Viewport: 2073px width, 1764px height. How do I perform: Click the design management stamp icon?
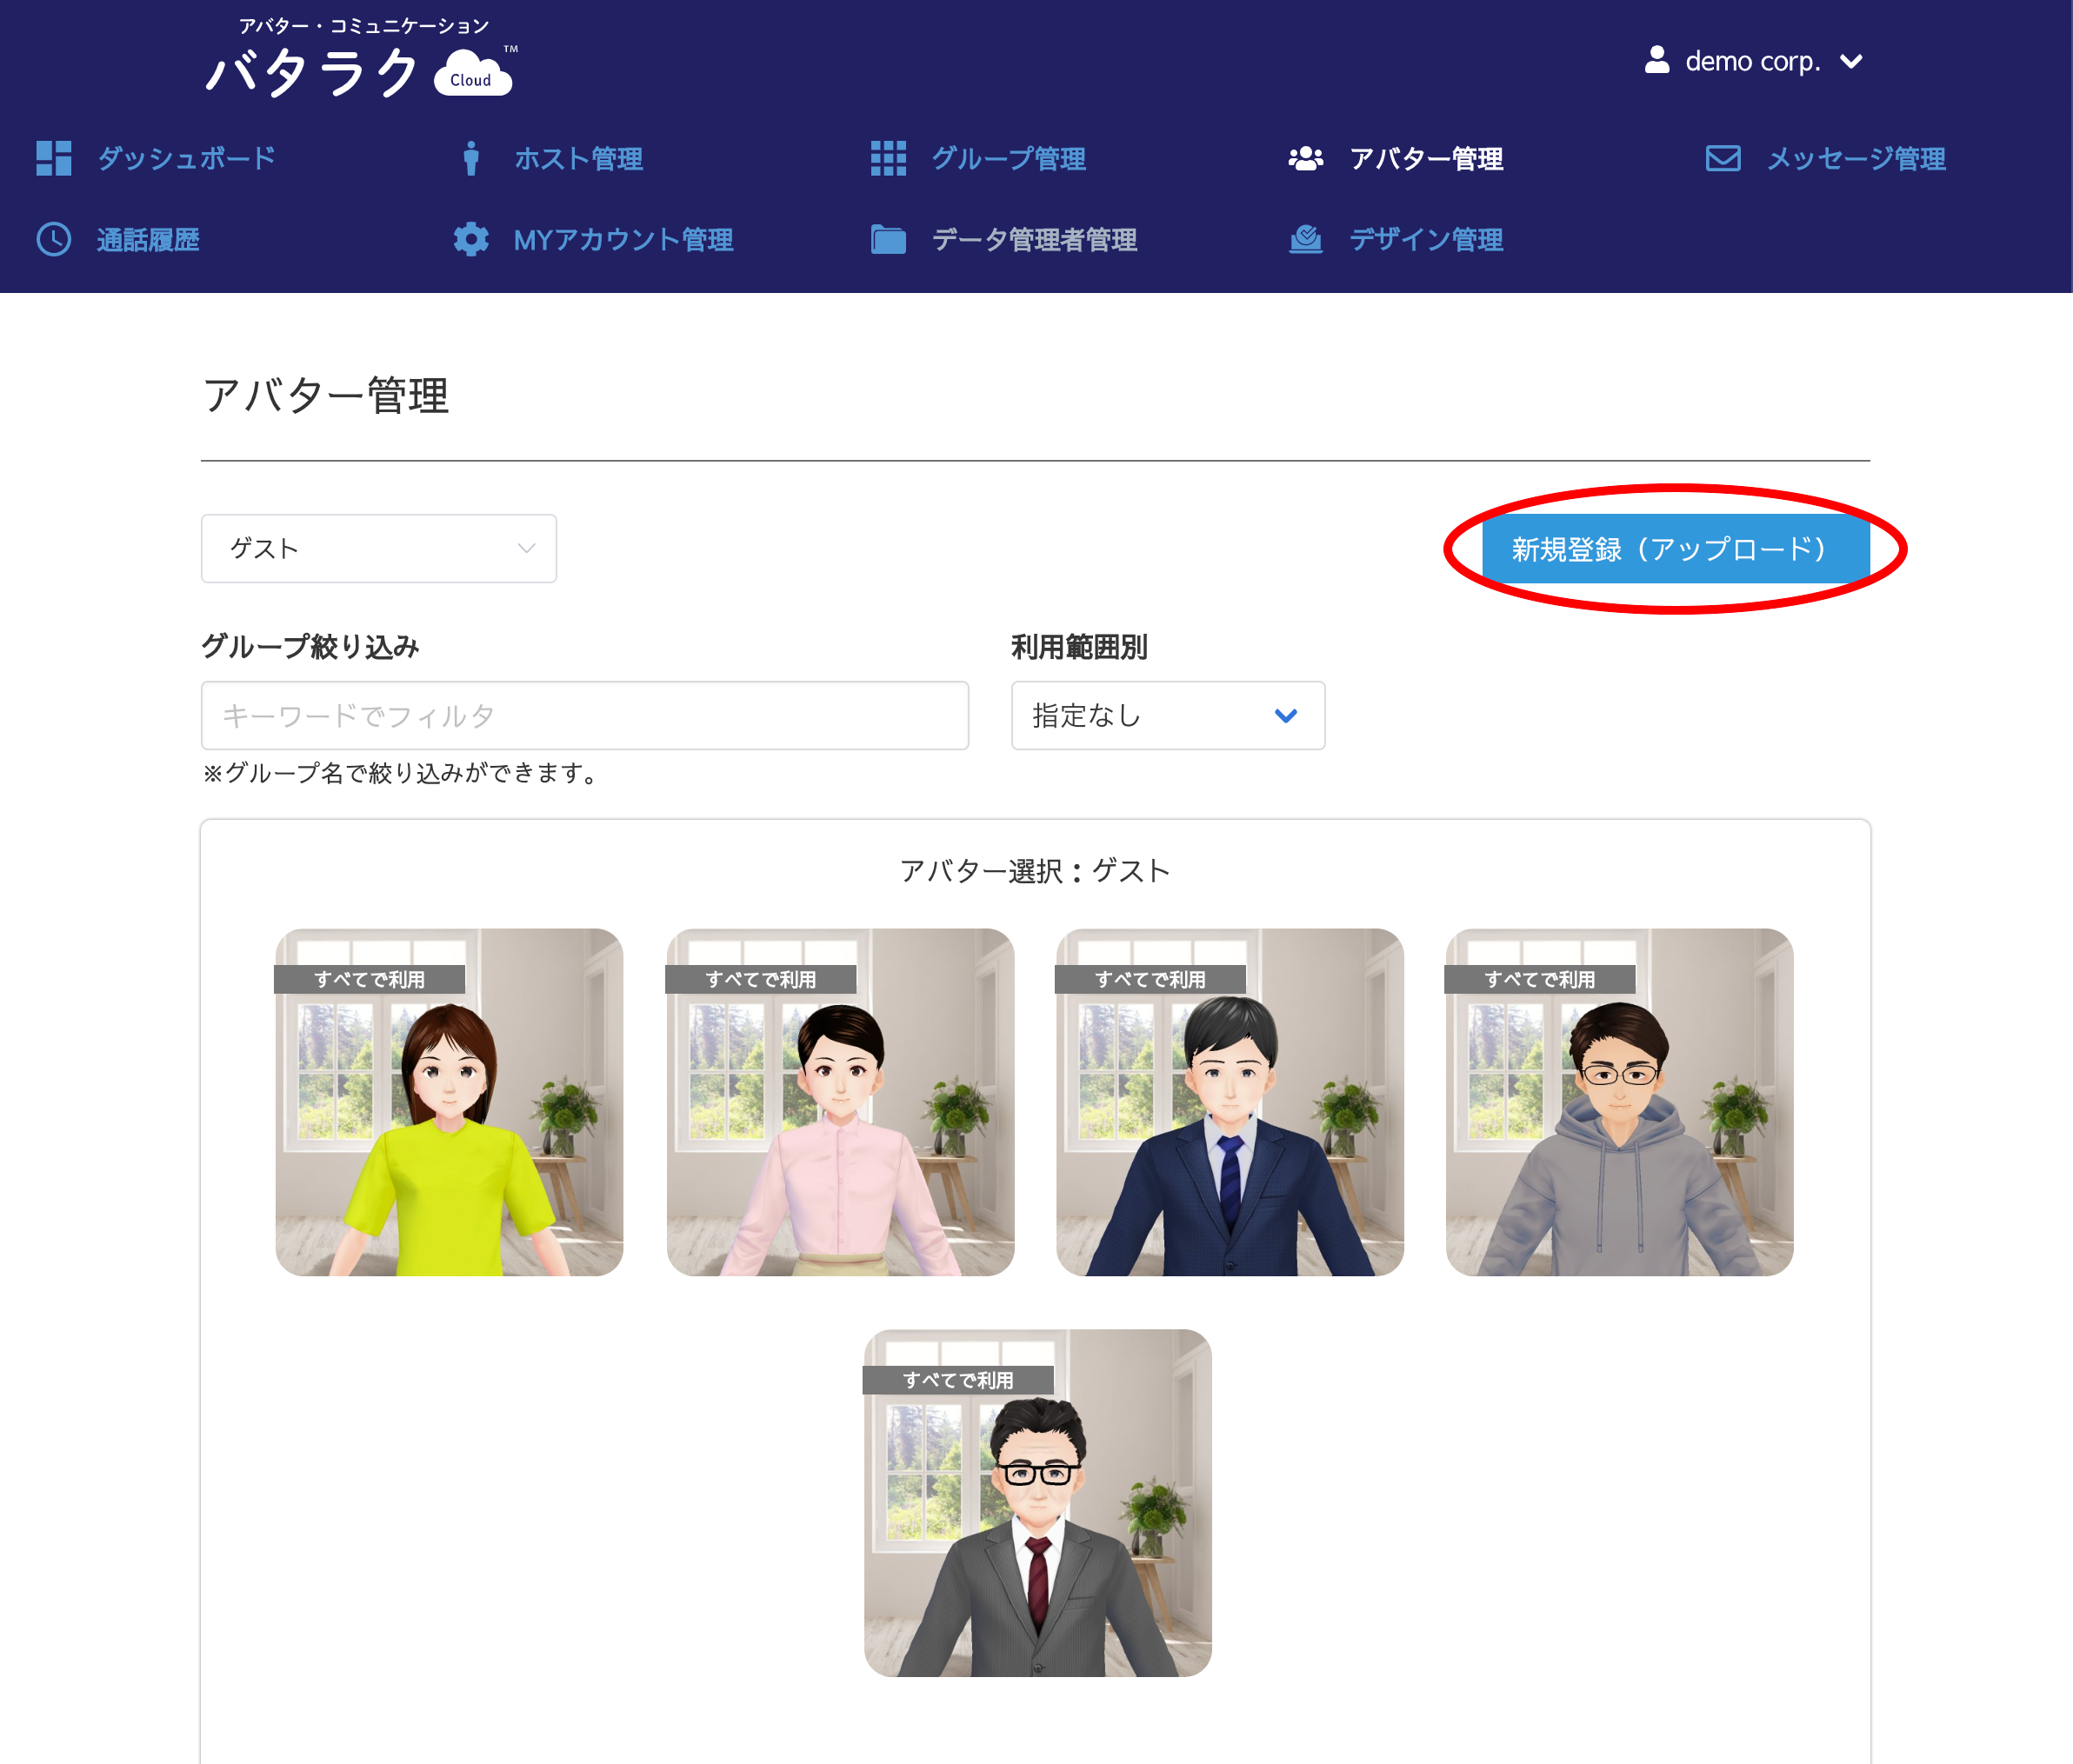(x=1305, y=239)
